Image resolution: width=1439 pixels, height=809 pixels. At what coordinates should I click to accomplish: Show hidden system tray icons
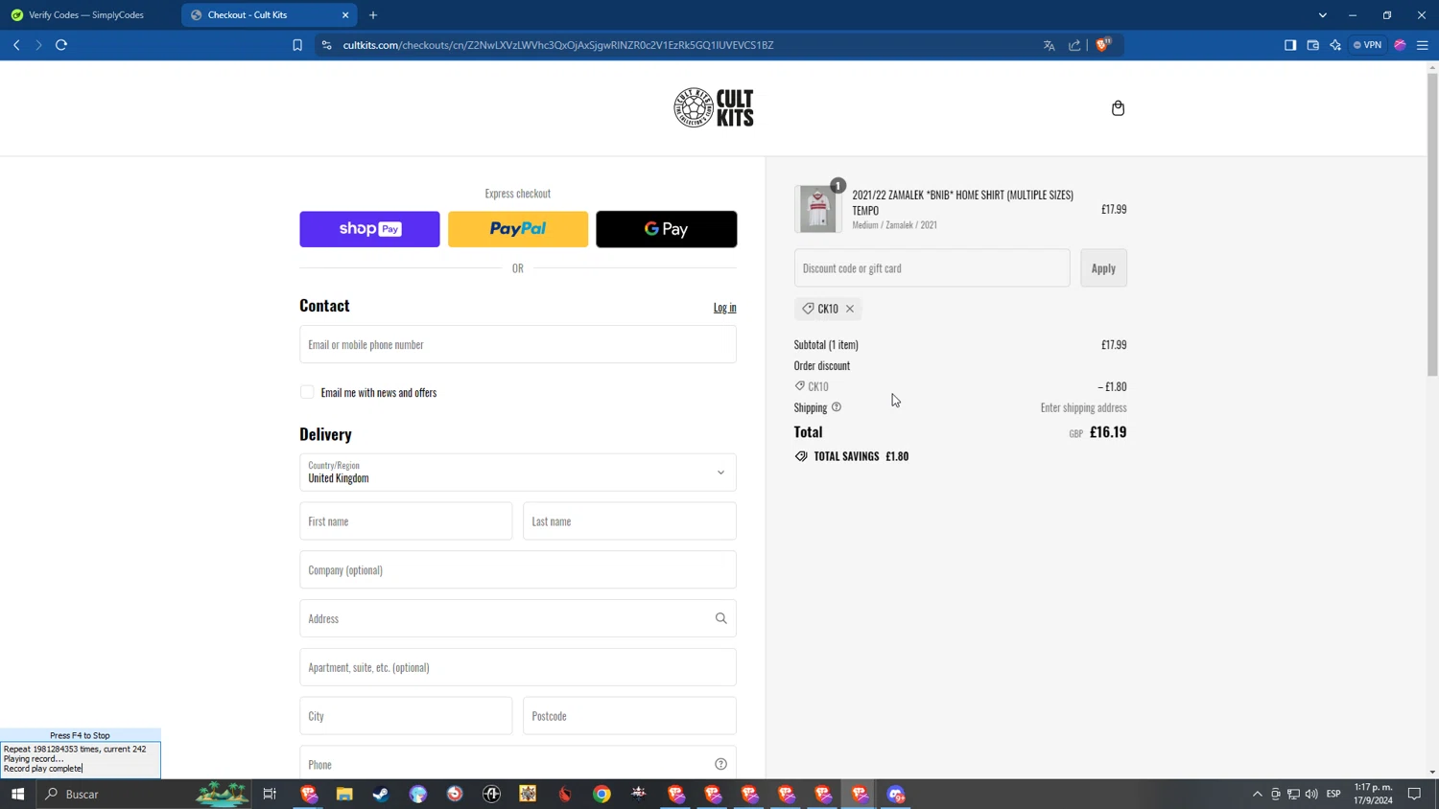pos(1257,794)
